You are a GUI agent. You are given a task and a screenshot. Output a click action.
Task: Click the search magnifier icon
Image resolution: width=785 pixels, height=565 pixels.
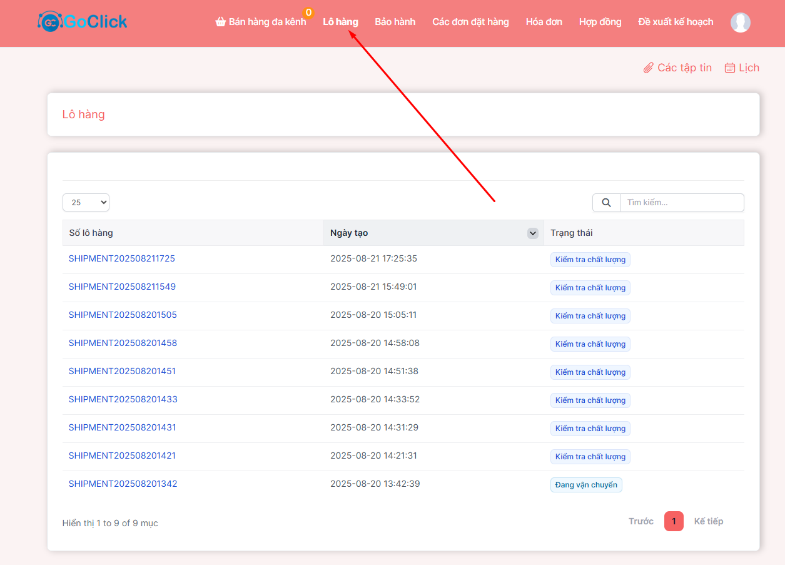coord(606,203)
